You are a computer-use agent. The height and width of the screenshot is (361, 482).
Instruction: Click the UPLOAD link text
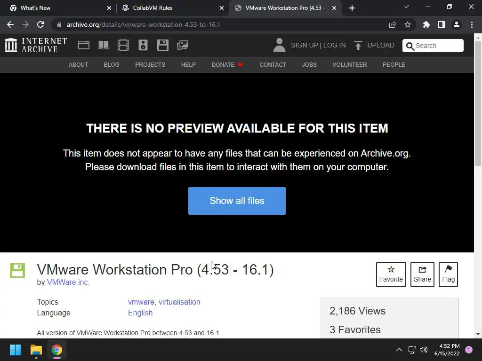(x=381, y=46)
